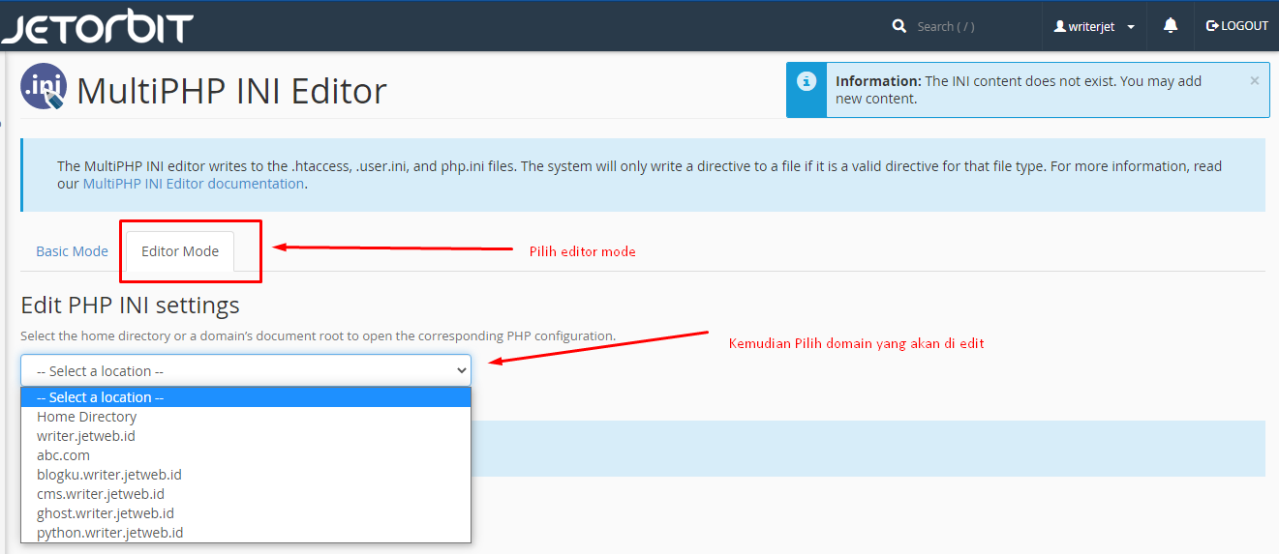
Task: Select ghost.writer.jetweb.id option
Action: click(246, 513)
